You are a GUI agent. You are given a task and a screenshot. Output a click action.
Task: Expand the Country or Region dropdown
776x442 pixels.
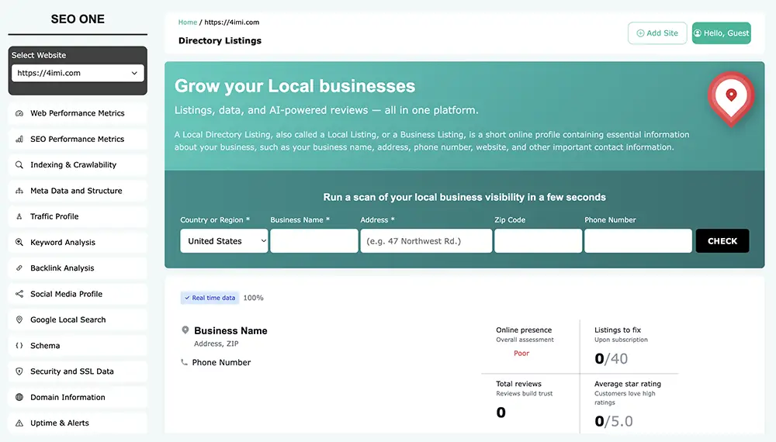223,241
